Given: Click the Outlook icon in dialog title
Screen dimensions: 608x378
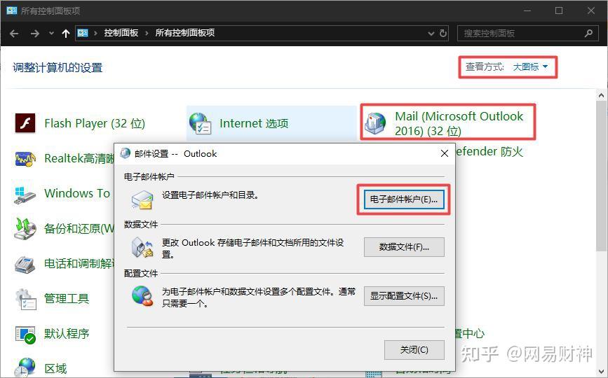Looking at the screenshot, I should pyautogui.click(x=126, y=153).
